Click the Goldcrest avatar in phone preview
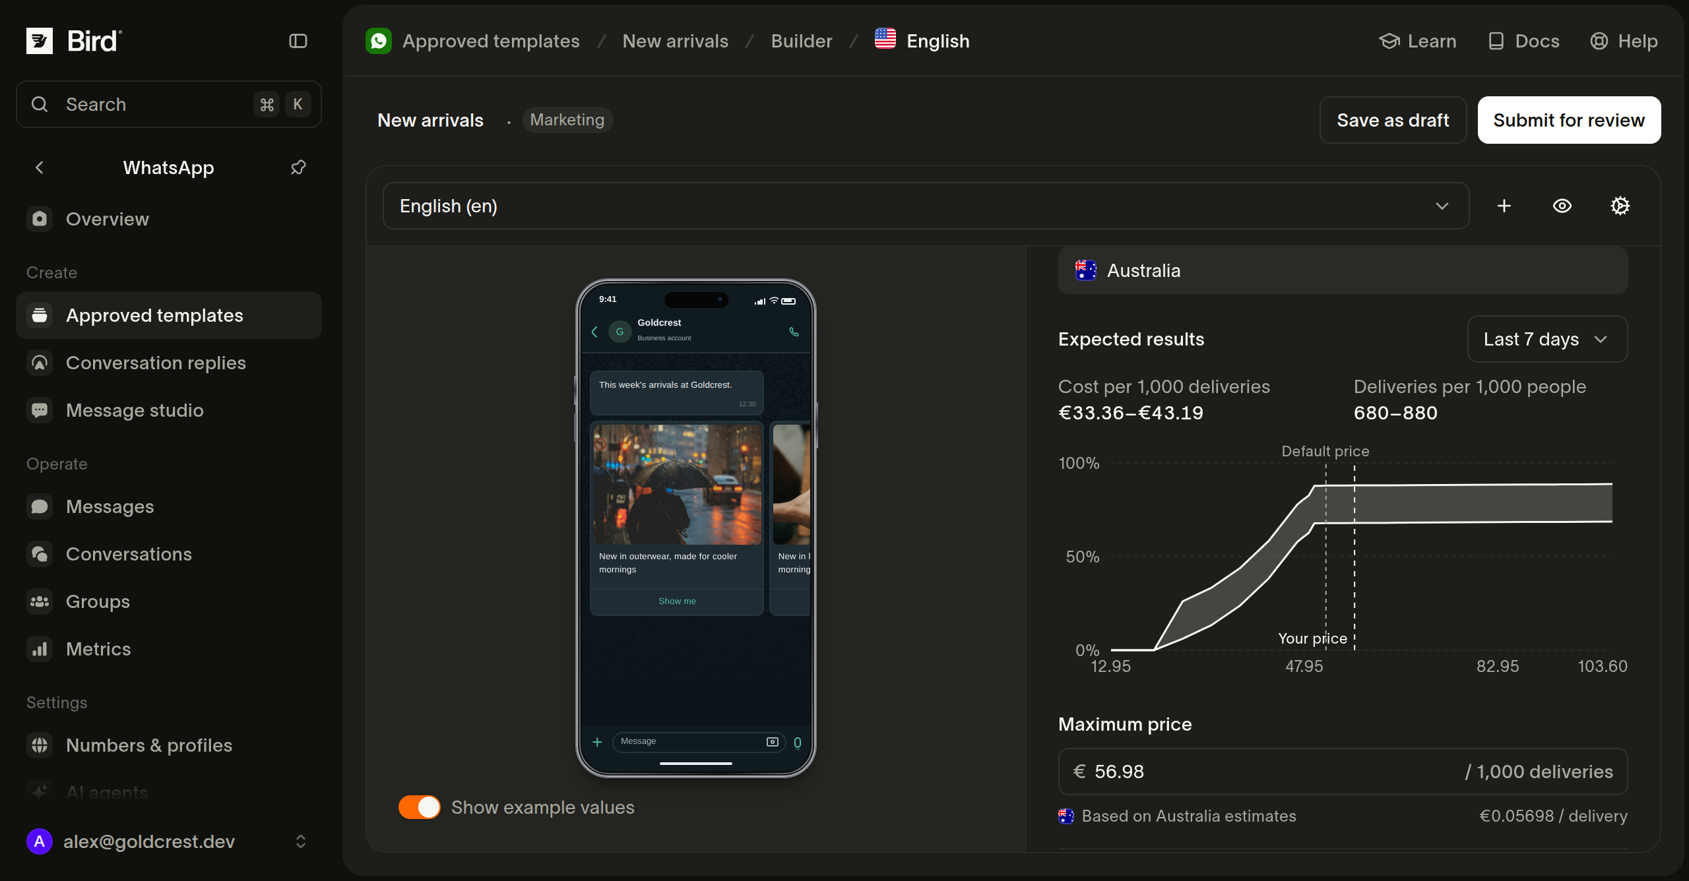This screenshot has width=1689, height=881. (x=620, y=332)
